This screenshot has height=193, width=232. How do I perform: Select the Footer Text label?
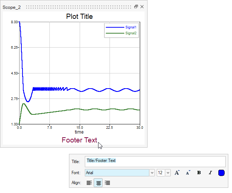point(79,140)
